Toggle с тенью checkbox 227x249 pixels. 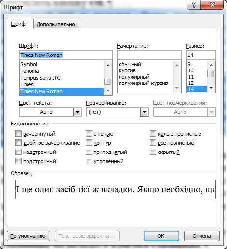tap(89, 134)
